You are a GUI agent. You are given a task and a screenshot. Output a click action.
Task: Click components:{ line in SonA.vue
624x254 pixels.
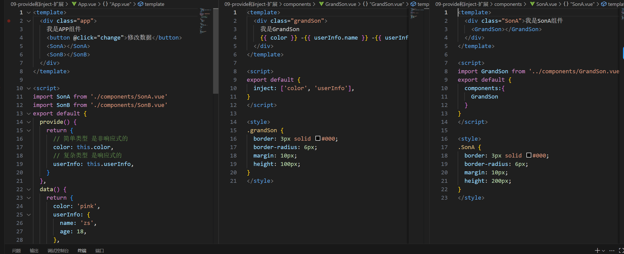485,88
